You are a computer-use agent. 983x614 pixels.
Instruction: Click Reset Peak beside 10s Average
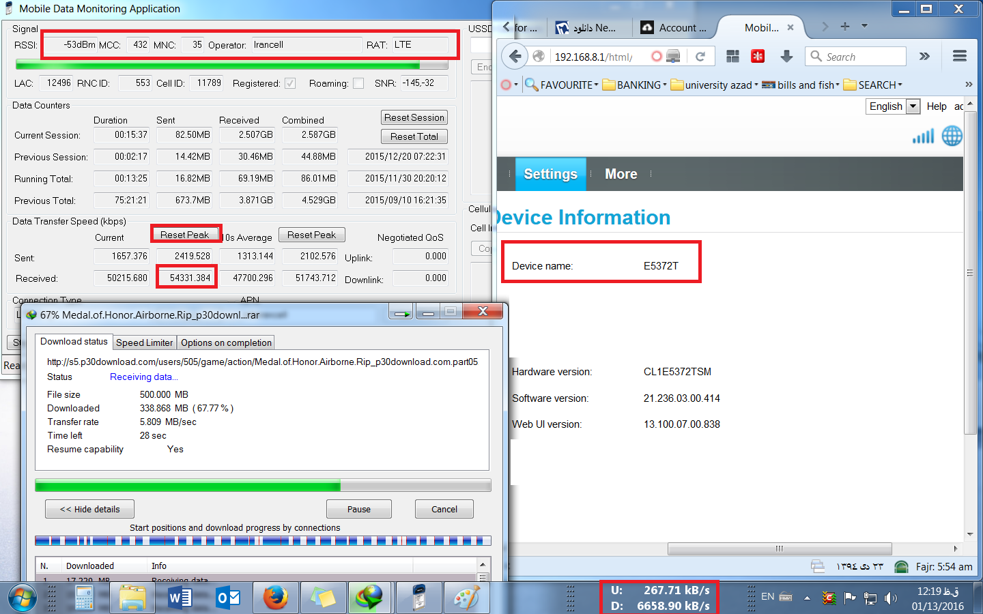click(311, 235)
